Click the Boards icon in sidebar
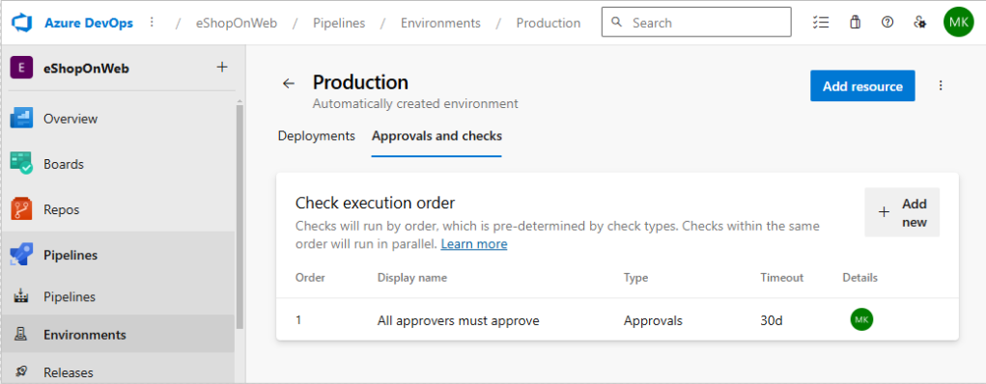The height and width of the screenshot is (384, 986). click(x=21, y=164)
